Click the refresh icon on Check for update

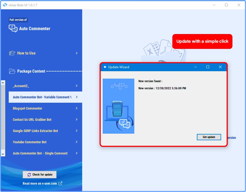[29, 175]
